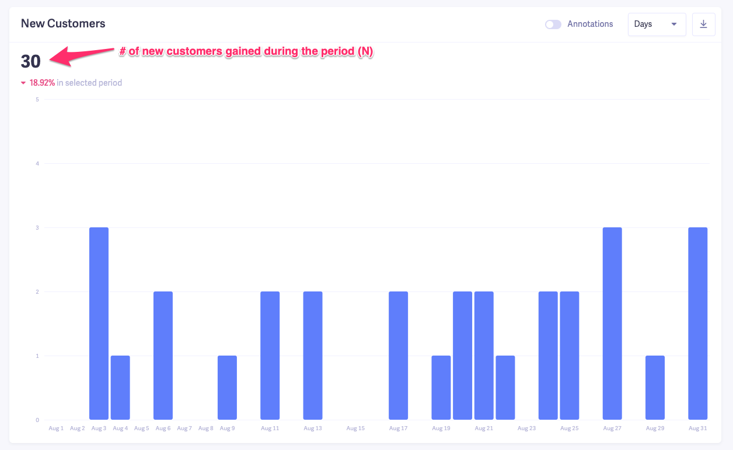The width and height of the screenshot is (733, 450).
Task: Click the 18.92% change percentage
Action: 42,83
